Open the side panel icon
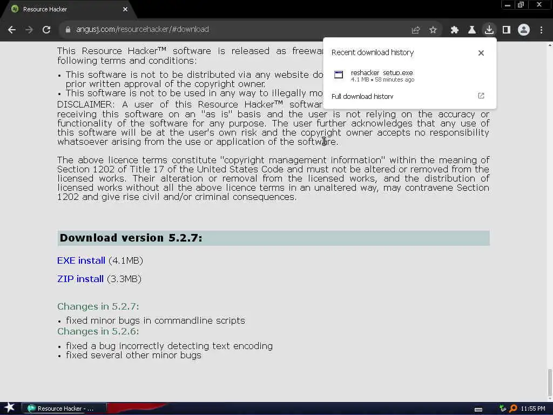 [x=507, y=30]
